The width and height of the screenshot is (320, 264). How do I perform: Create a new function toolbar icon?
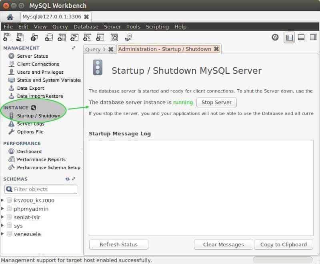(x=100, y=37)
